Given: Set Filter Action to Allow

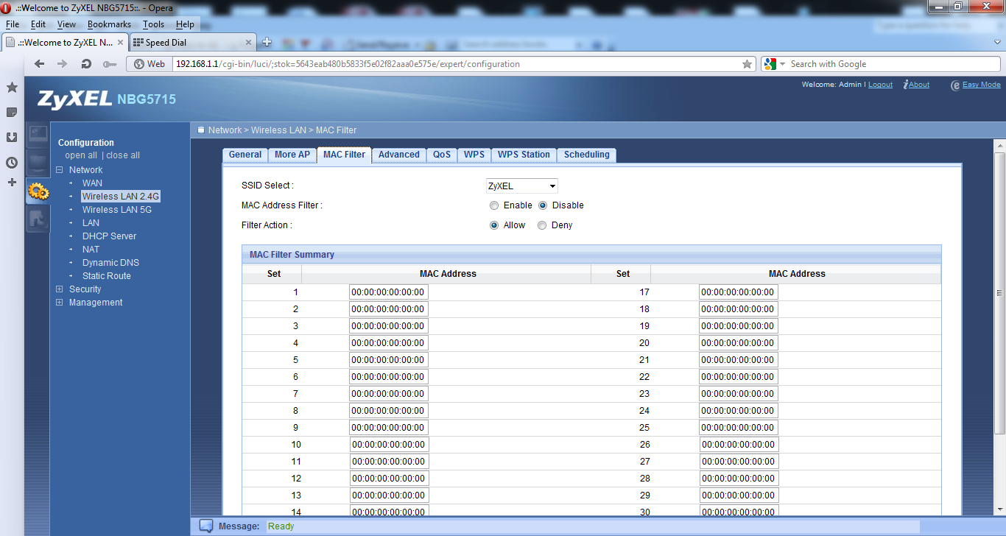Looking at the screenshot, I should pyautogui.click(x=494, y=225).
